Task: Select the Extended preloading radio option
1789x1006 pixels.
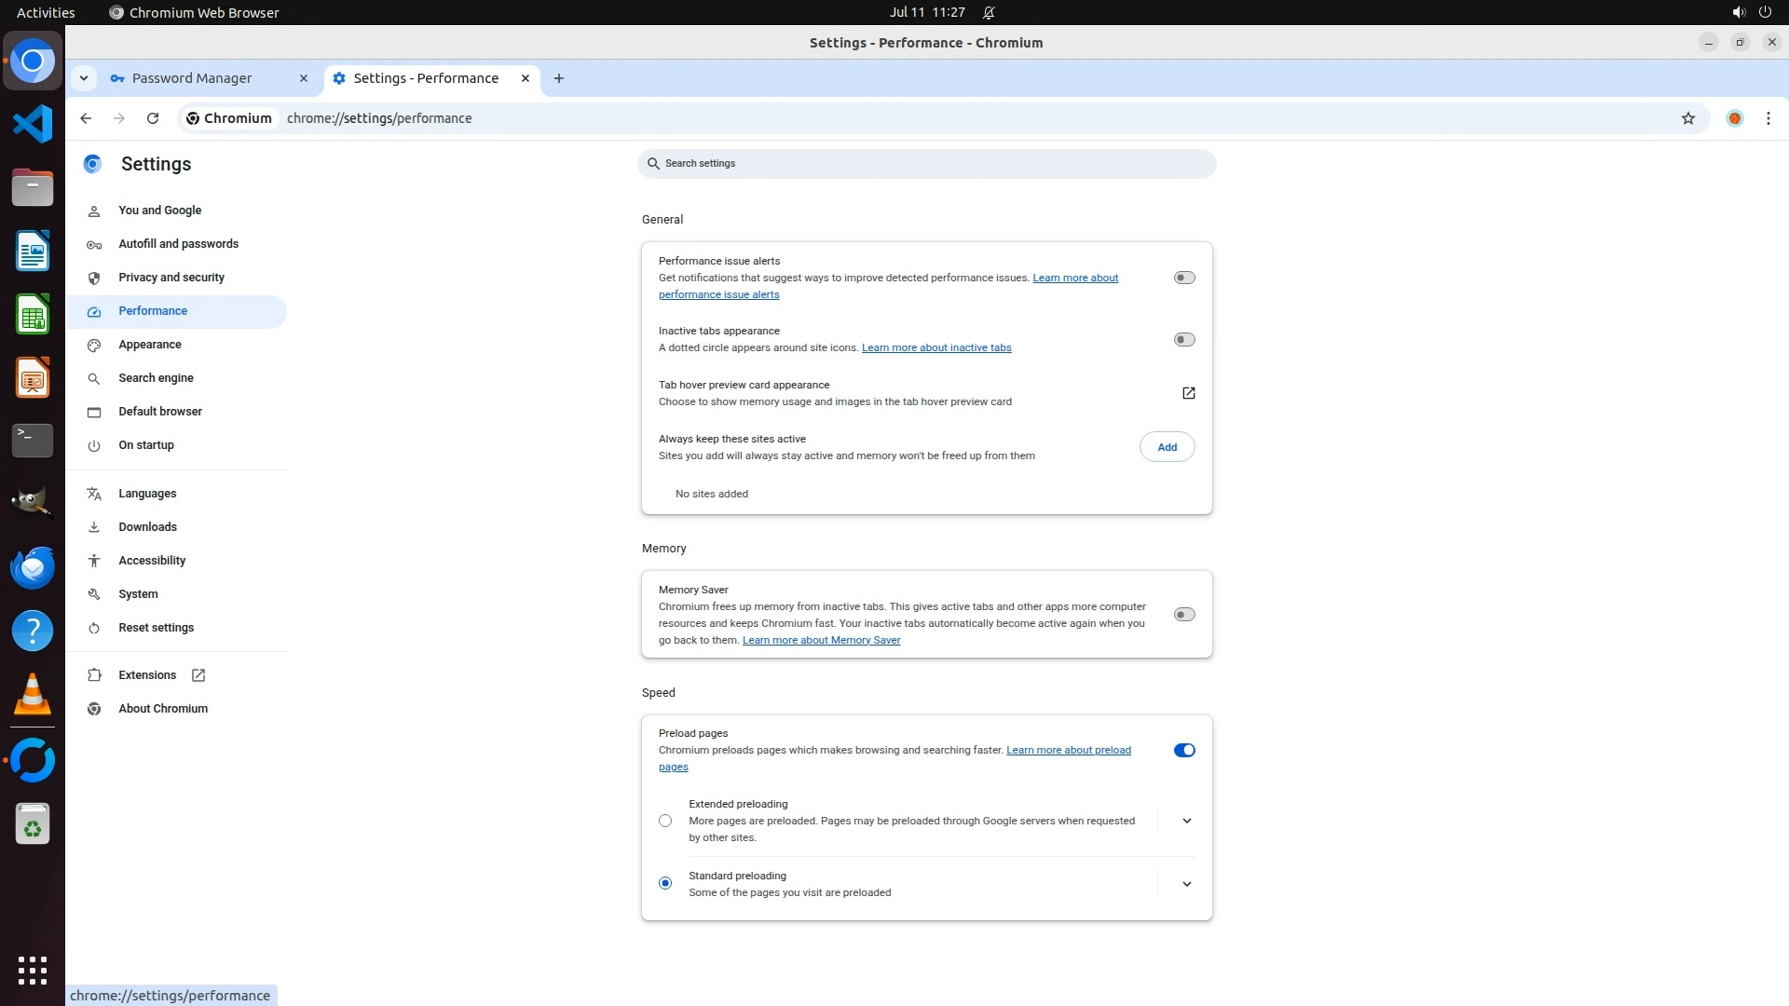Action: click(665, 821)
